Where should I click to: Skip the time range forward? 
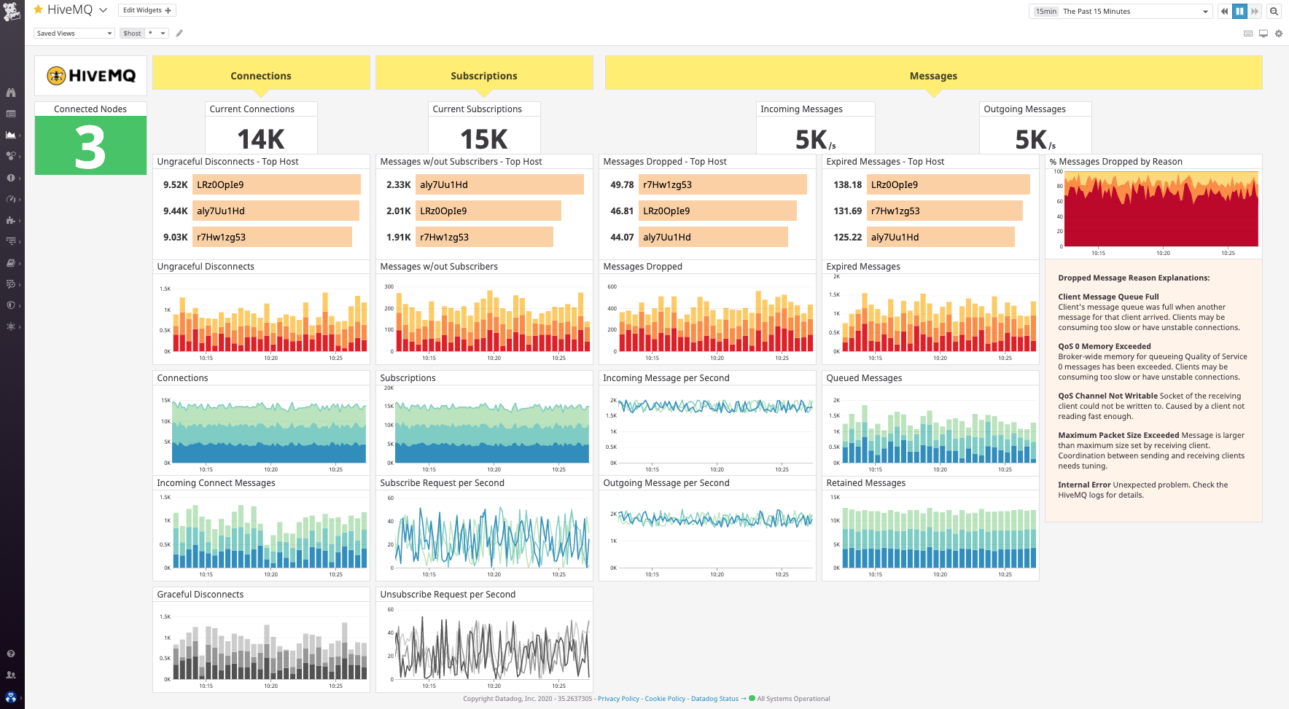(x=1255, y=11)
